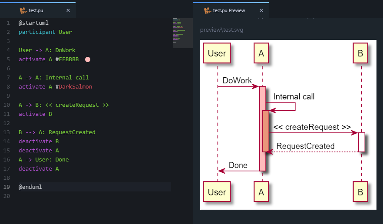
Task: Click the bottom User participant box
Action: pos(217,192)
